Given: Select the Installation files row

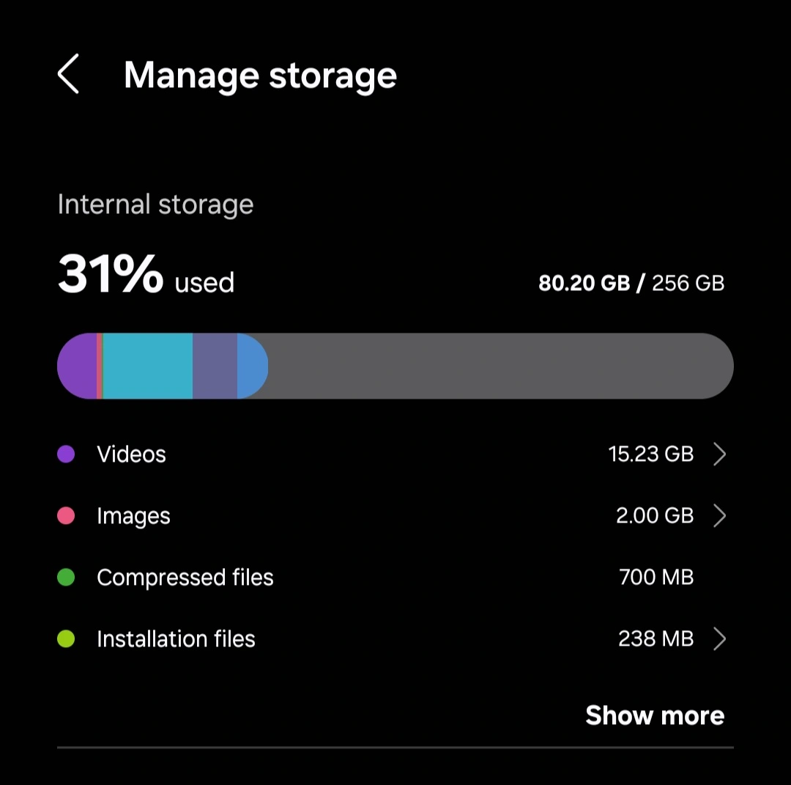Looking at the screenshot, I should [395, 638].
